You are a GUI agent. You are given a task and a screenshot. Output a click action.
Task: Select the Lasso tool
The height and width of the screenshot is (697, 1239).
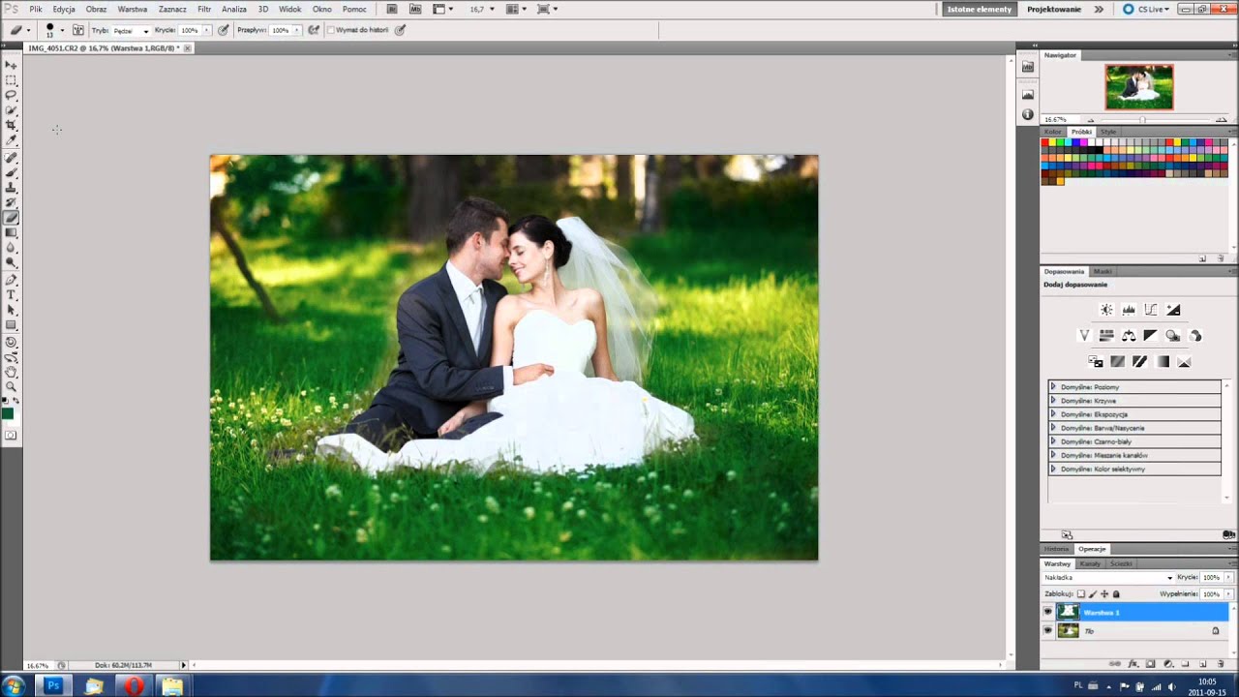coord(11,95)
